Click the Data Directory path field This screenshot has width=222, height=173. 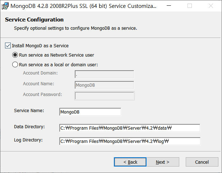click(130, 128)
